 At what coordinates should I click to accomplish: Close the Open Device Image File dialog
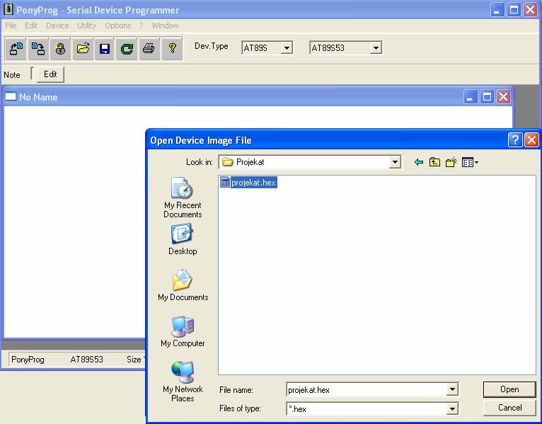[531, 139]
